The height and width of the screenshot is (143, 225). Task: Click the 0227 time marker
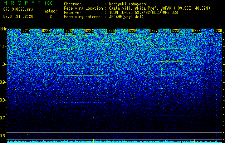[153, 31]
